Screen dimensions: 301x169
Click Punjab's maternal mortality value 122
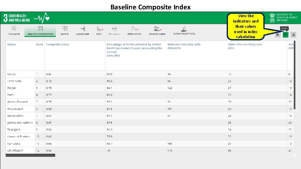pyautogui.click(x=170, y=88)
